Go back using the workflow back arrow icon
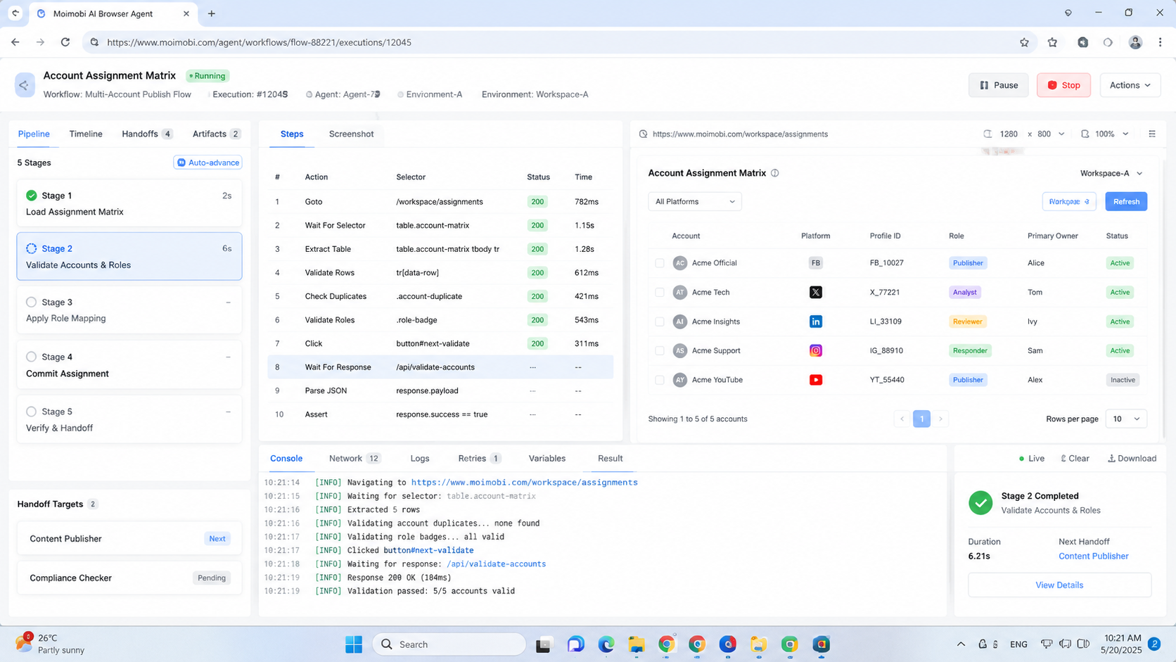1176x662 pixels. tap(25, 85)
